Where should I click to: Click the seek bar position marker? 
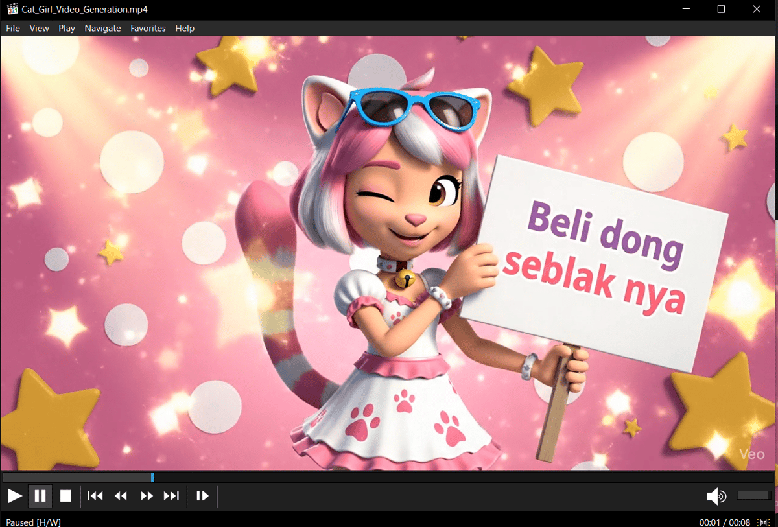click(x=152, y=478)
